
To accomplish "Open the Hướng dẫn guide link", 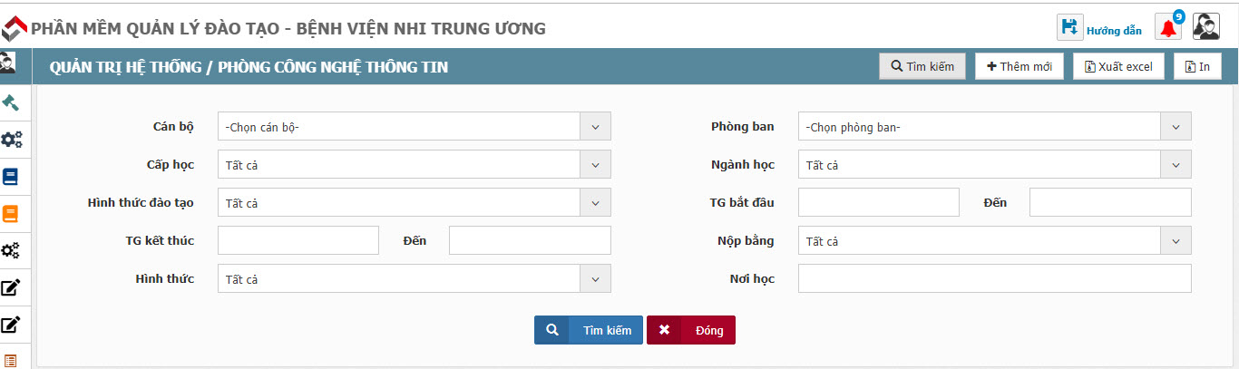I will tap(1114, 31).
